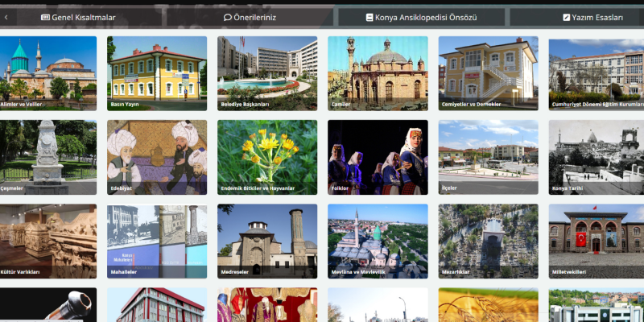View Endemik Bitkiler ve Hayvanlar category

click(x=266, y=157)
